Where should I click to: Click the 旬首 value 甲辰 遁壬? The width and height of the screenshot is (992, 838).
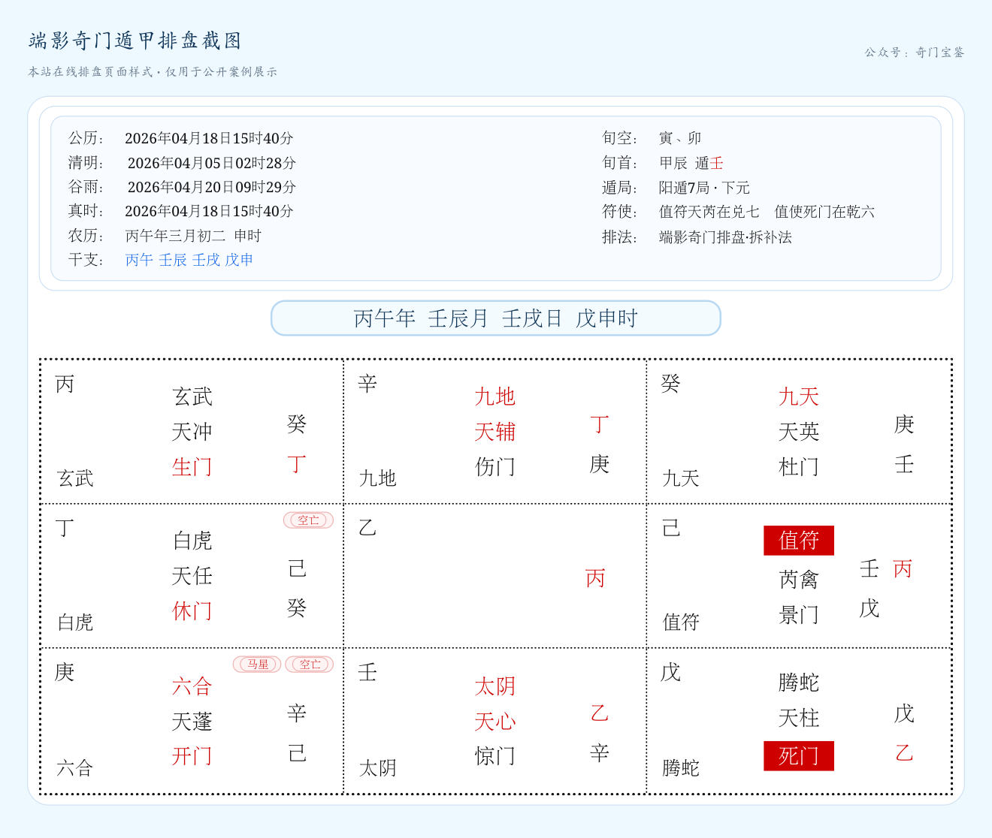691,163
